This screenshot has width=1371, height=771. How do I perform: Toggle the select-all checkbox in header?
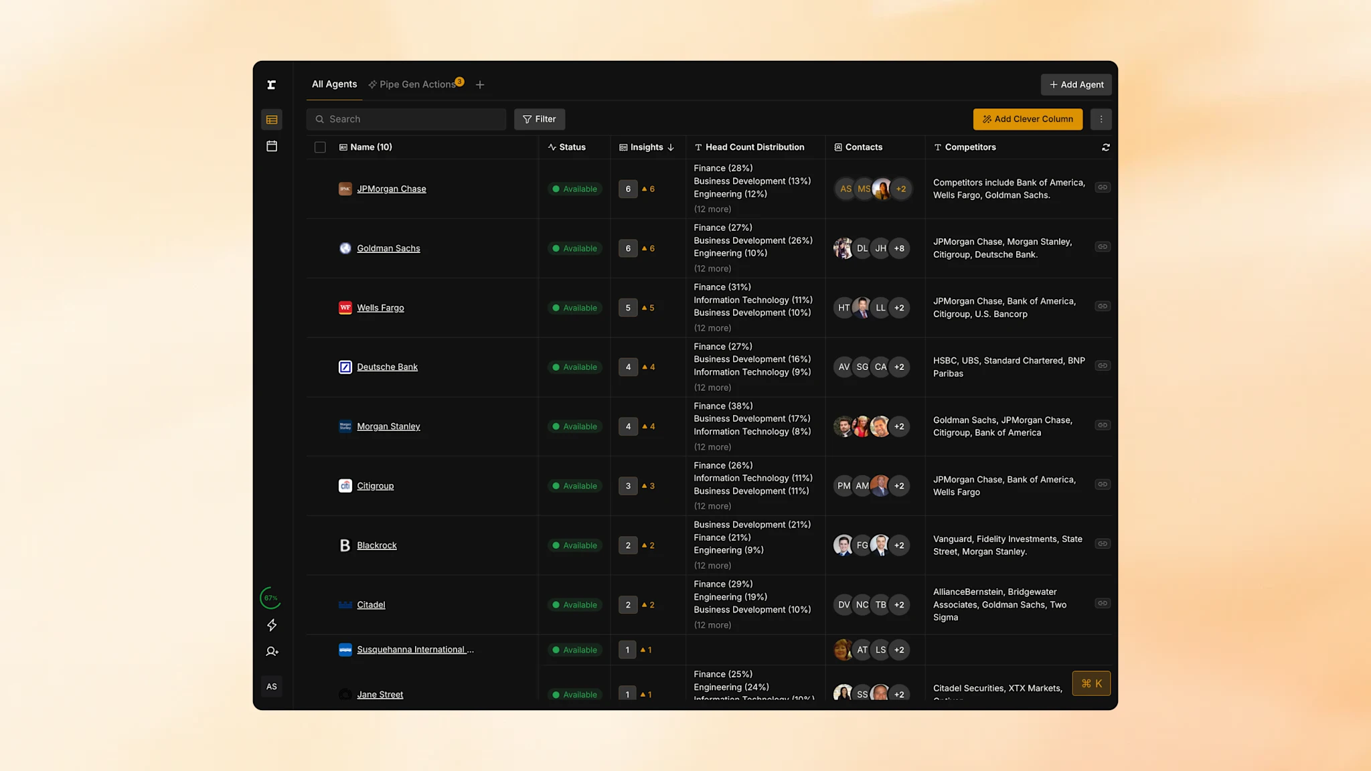click(x=320, y=147)
